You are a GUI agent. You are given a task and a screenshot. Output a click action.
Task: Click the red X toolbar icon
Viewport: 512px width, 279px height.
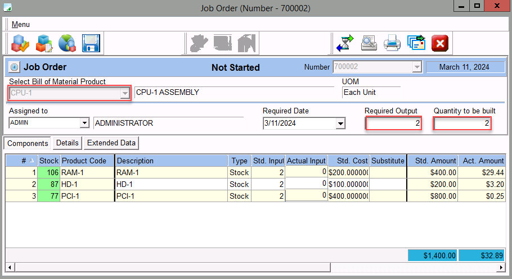439,43
